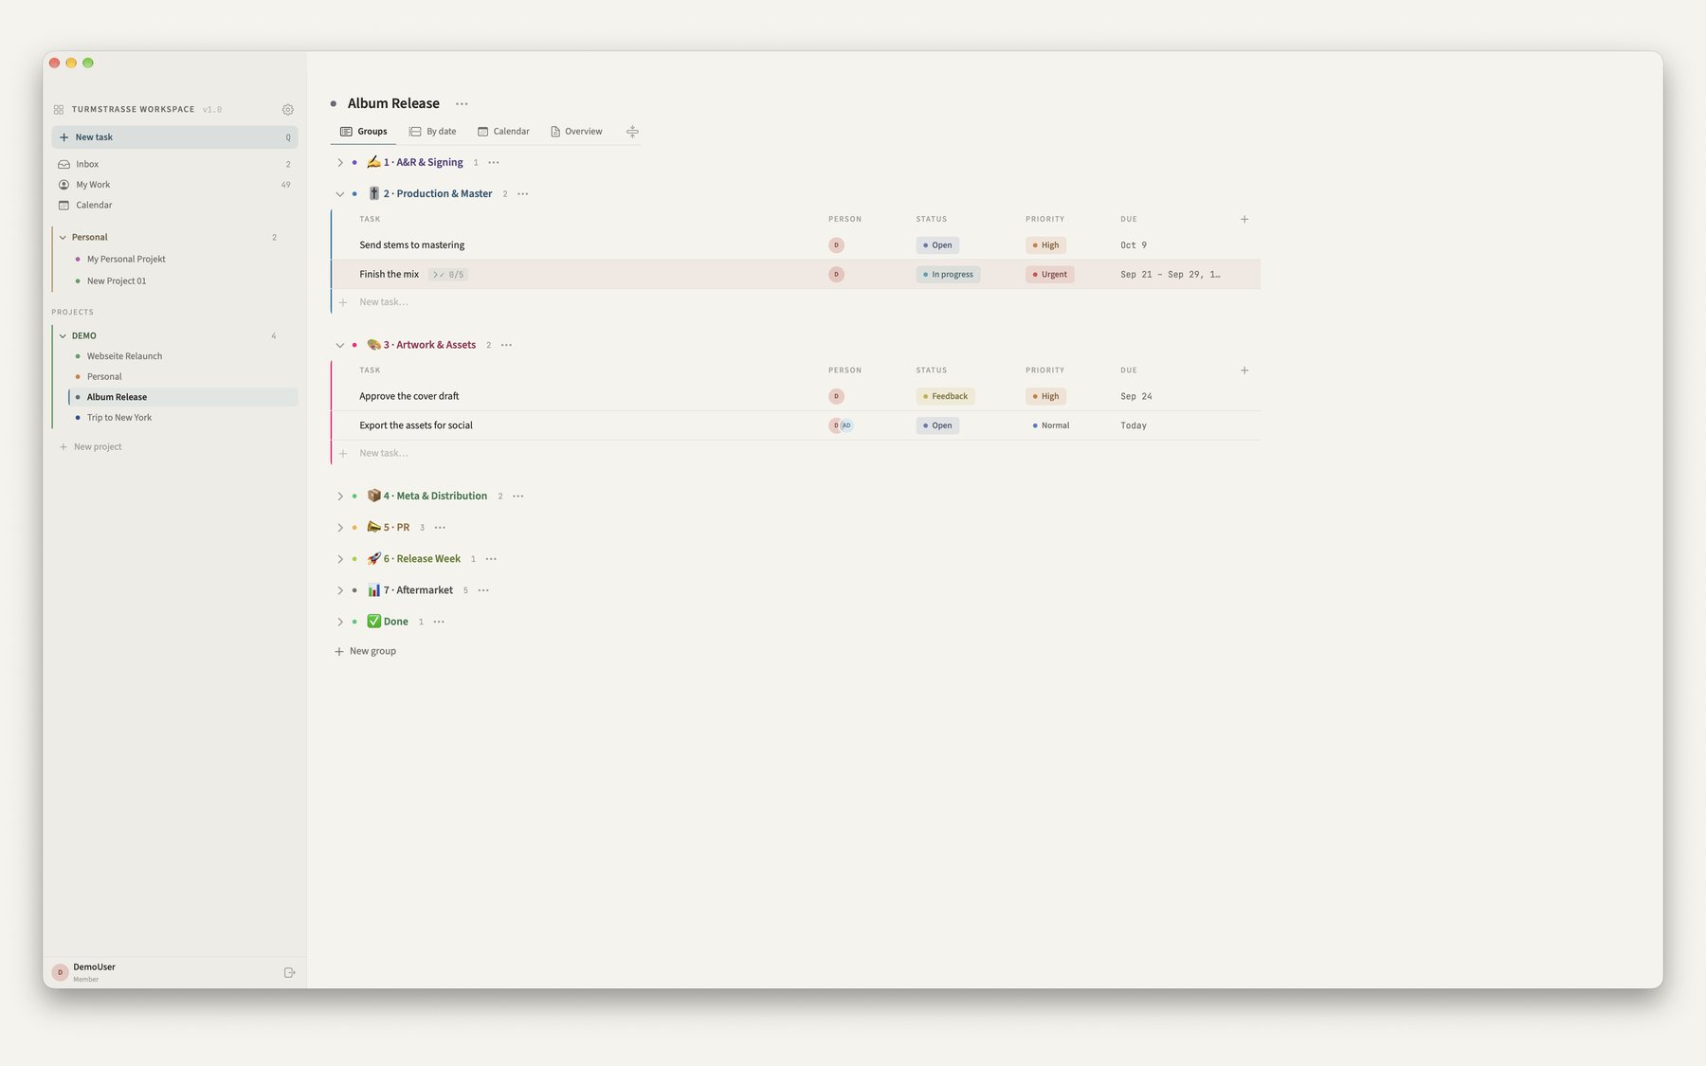The image size is (1706, 1066).
Task: Click New task field under Production & Master
Action: click(384, 302)
